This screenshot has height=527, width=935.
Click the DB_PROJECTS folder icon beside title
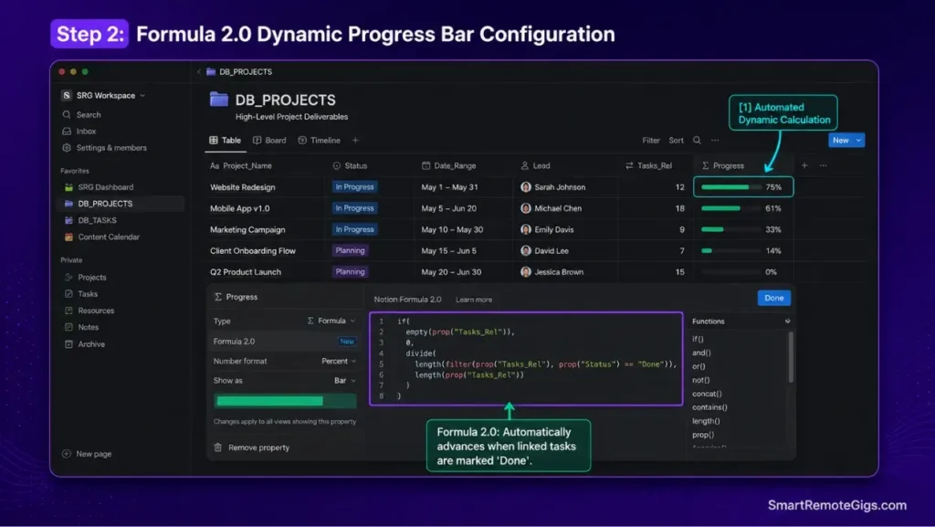(219, 100)
